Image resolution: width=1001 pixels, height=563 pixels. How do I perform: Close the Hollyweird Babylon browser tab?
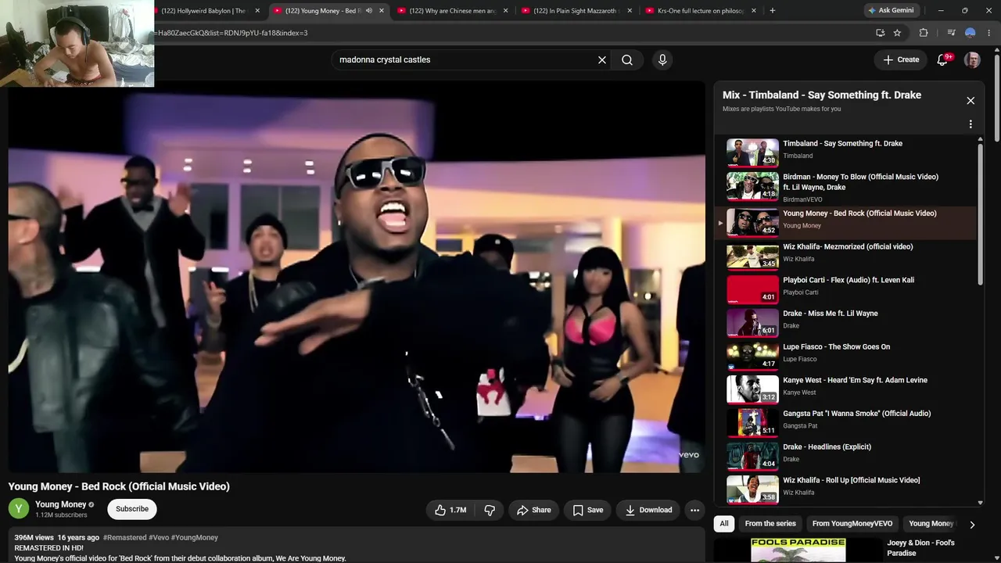[257, 11]
